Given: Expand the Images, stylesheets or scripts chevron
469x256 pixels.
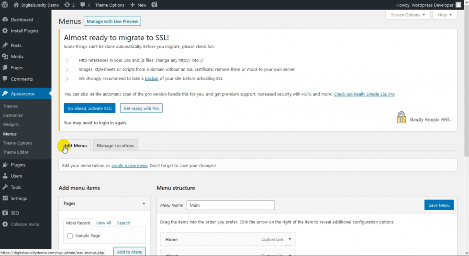Looking at the screenshot, I should [x=67, y=70].
